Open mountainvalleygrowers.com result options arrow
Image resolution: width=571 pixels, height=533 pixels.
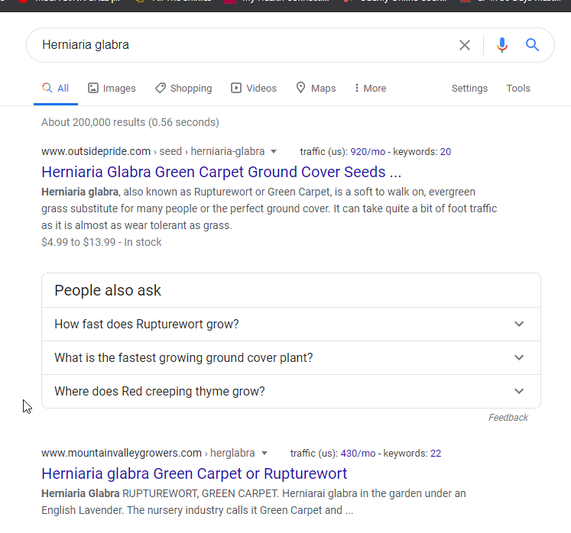pyautogui.click(x=264, y=454)
